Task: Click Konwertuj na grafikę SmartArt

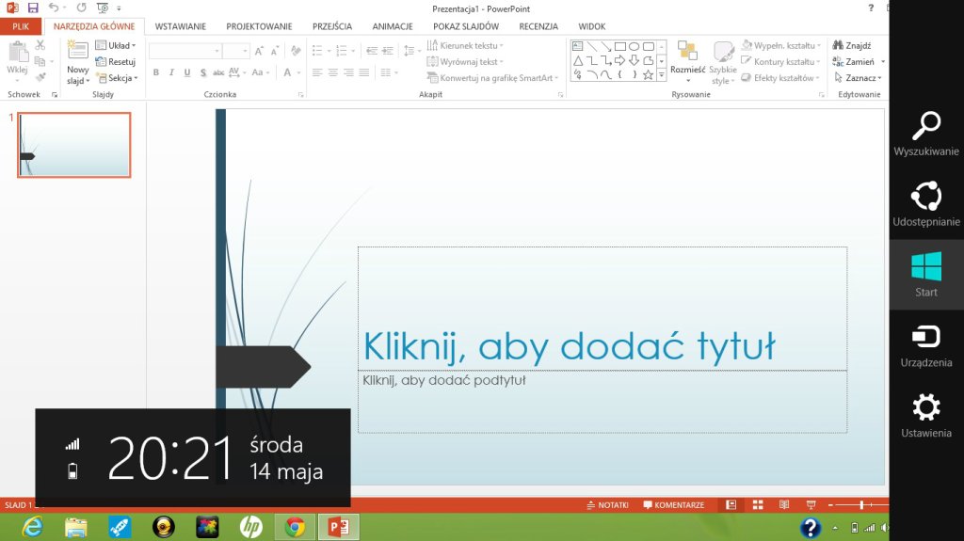Action: tap(492, 78)
